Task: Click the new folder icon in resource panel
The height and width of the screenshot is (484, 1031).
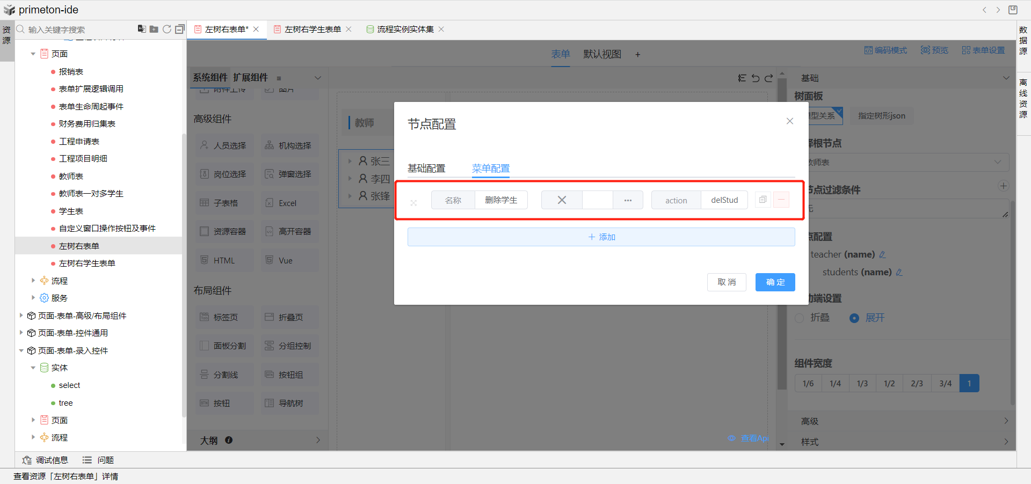Action: (x=154, y=29)
